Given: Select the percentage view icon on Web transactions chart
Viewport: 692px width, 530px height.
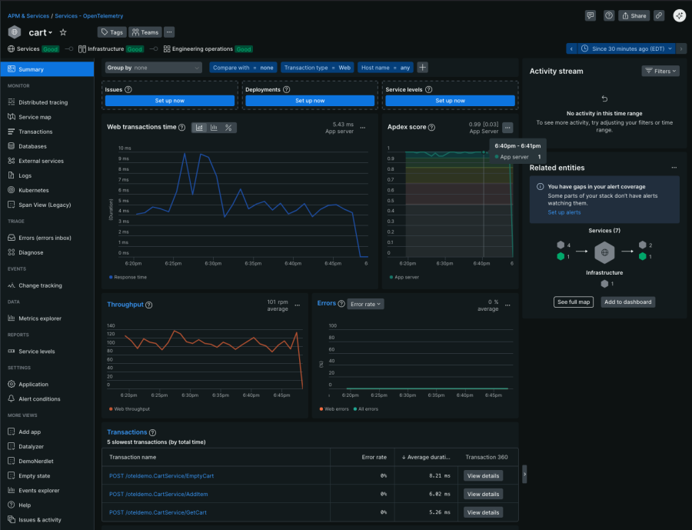Looking at the screenshot, I should (228, 127).
